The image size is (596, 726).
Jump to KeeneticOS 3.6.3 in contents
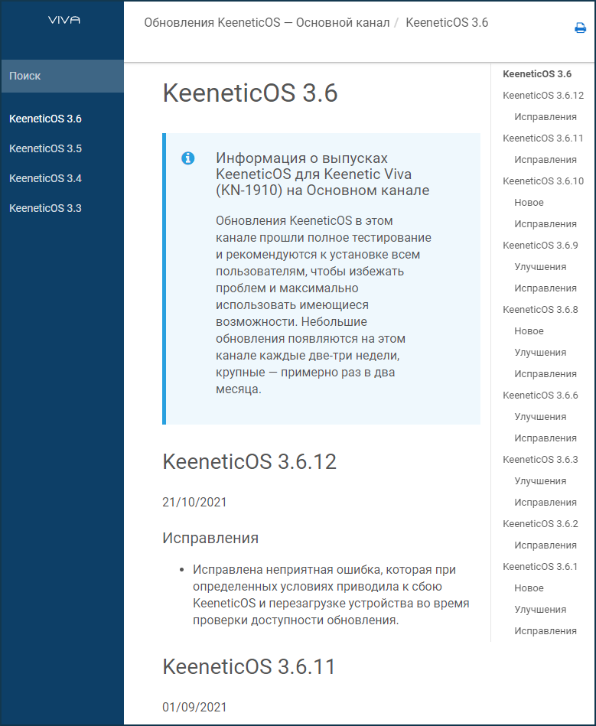(x=540, y=460)
